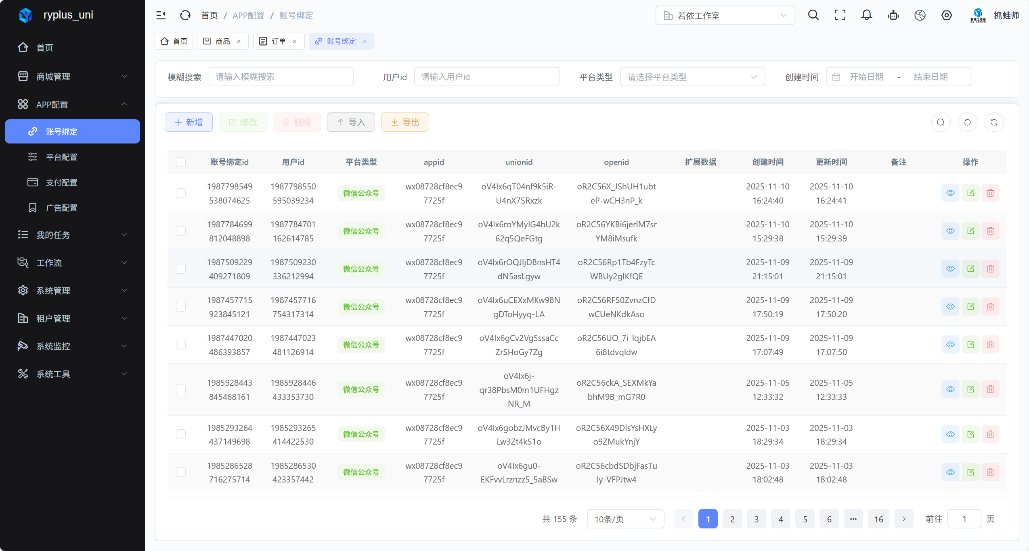Open the notification bell
The width and height of the screenshot is (1029, 551).
pos(866,15)
